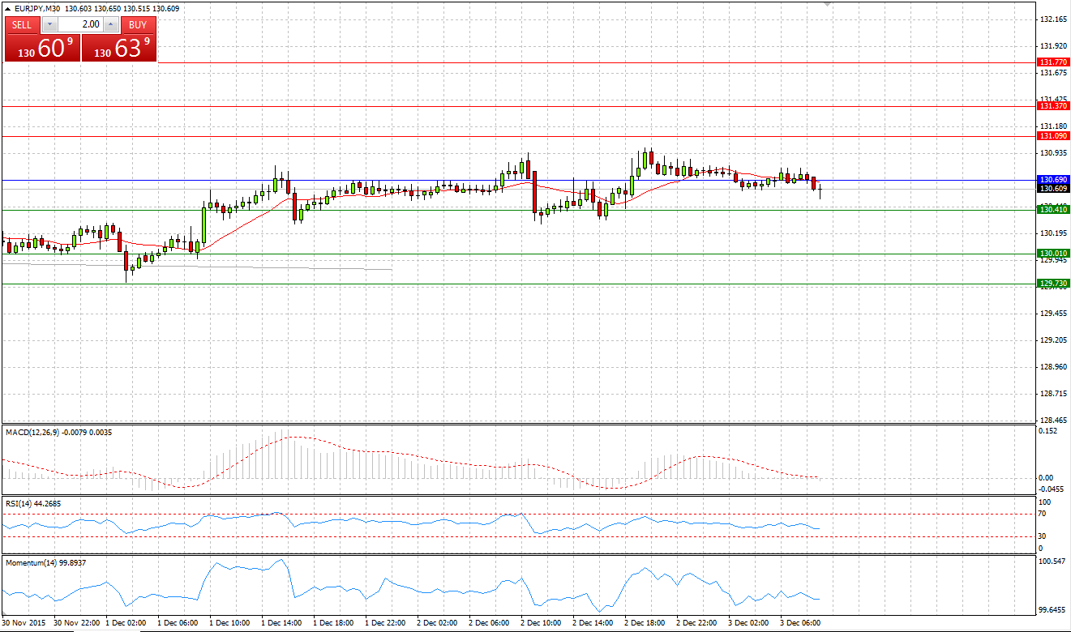This screenshot has width=1071, height=632.
Task: Click the chart shift marker triangle at top
Action: [x=828, y=4]
